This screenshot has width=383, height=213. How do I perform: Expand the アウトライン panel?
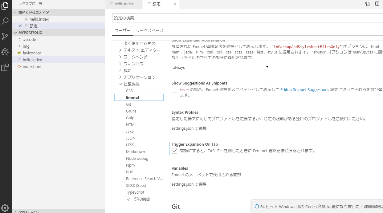pyautogui.click(x=16, y=212)
